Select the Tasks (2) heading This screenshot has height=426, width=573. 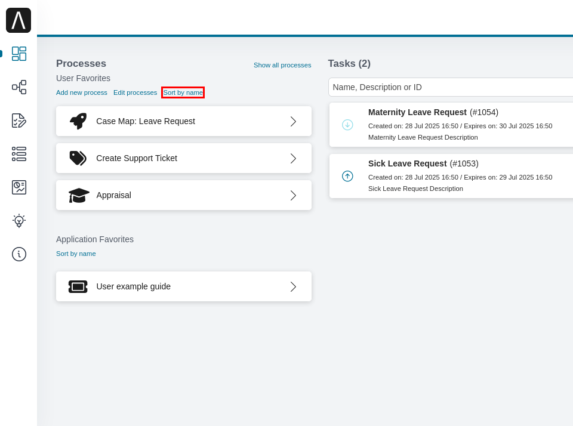(349, 63)
